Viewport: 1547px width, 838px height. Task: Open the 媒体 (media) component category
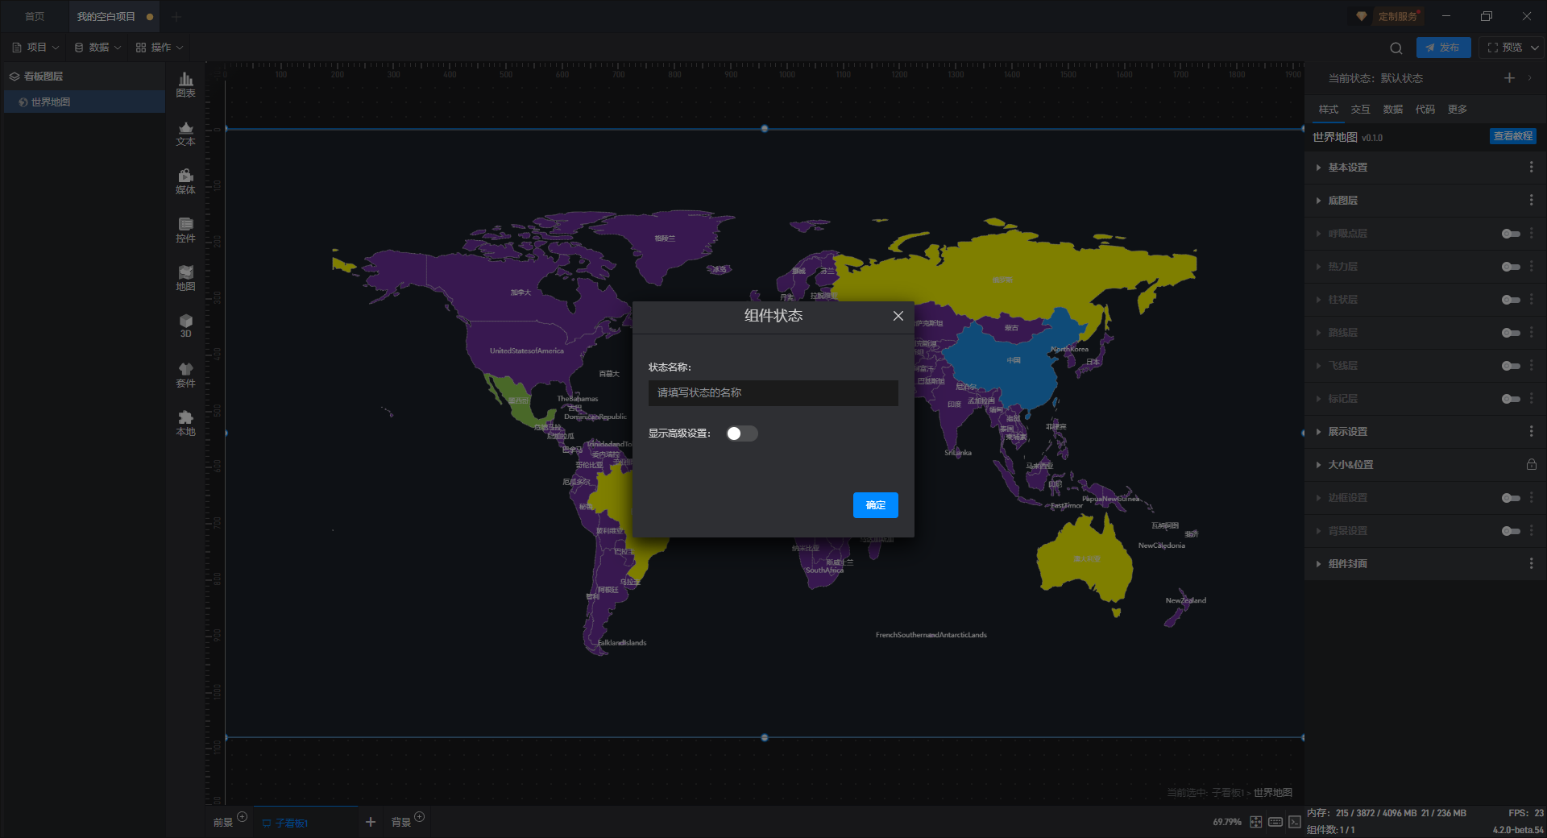[185, 181]
